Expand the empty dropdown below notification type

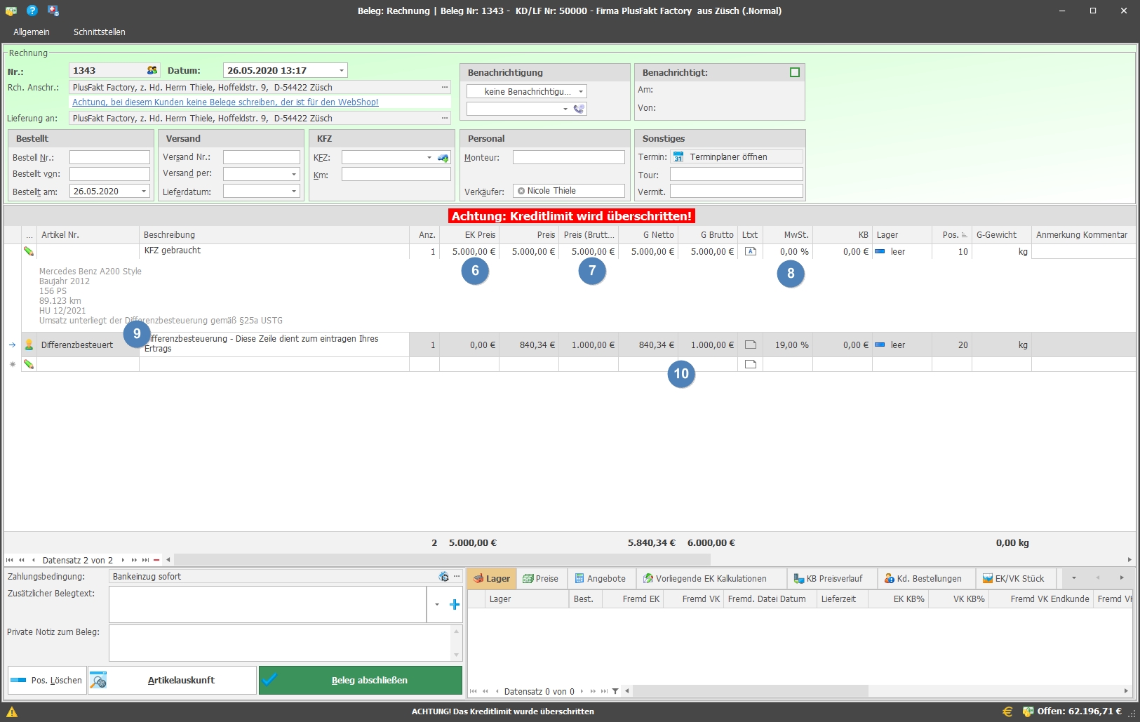pos(565,109)
